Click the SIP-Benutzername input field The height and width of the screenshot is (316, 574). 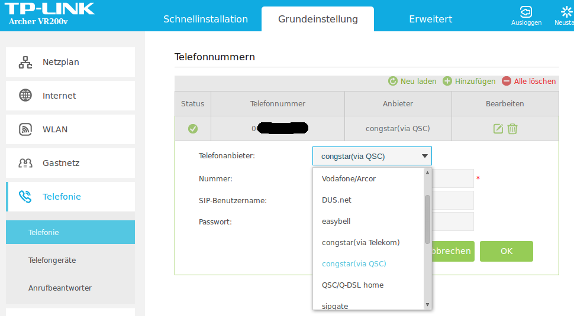point(453,200)
